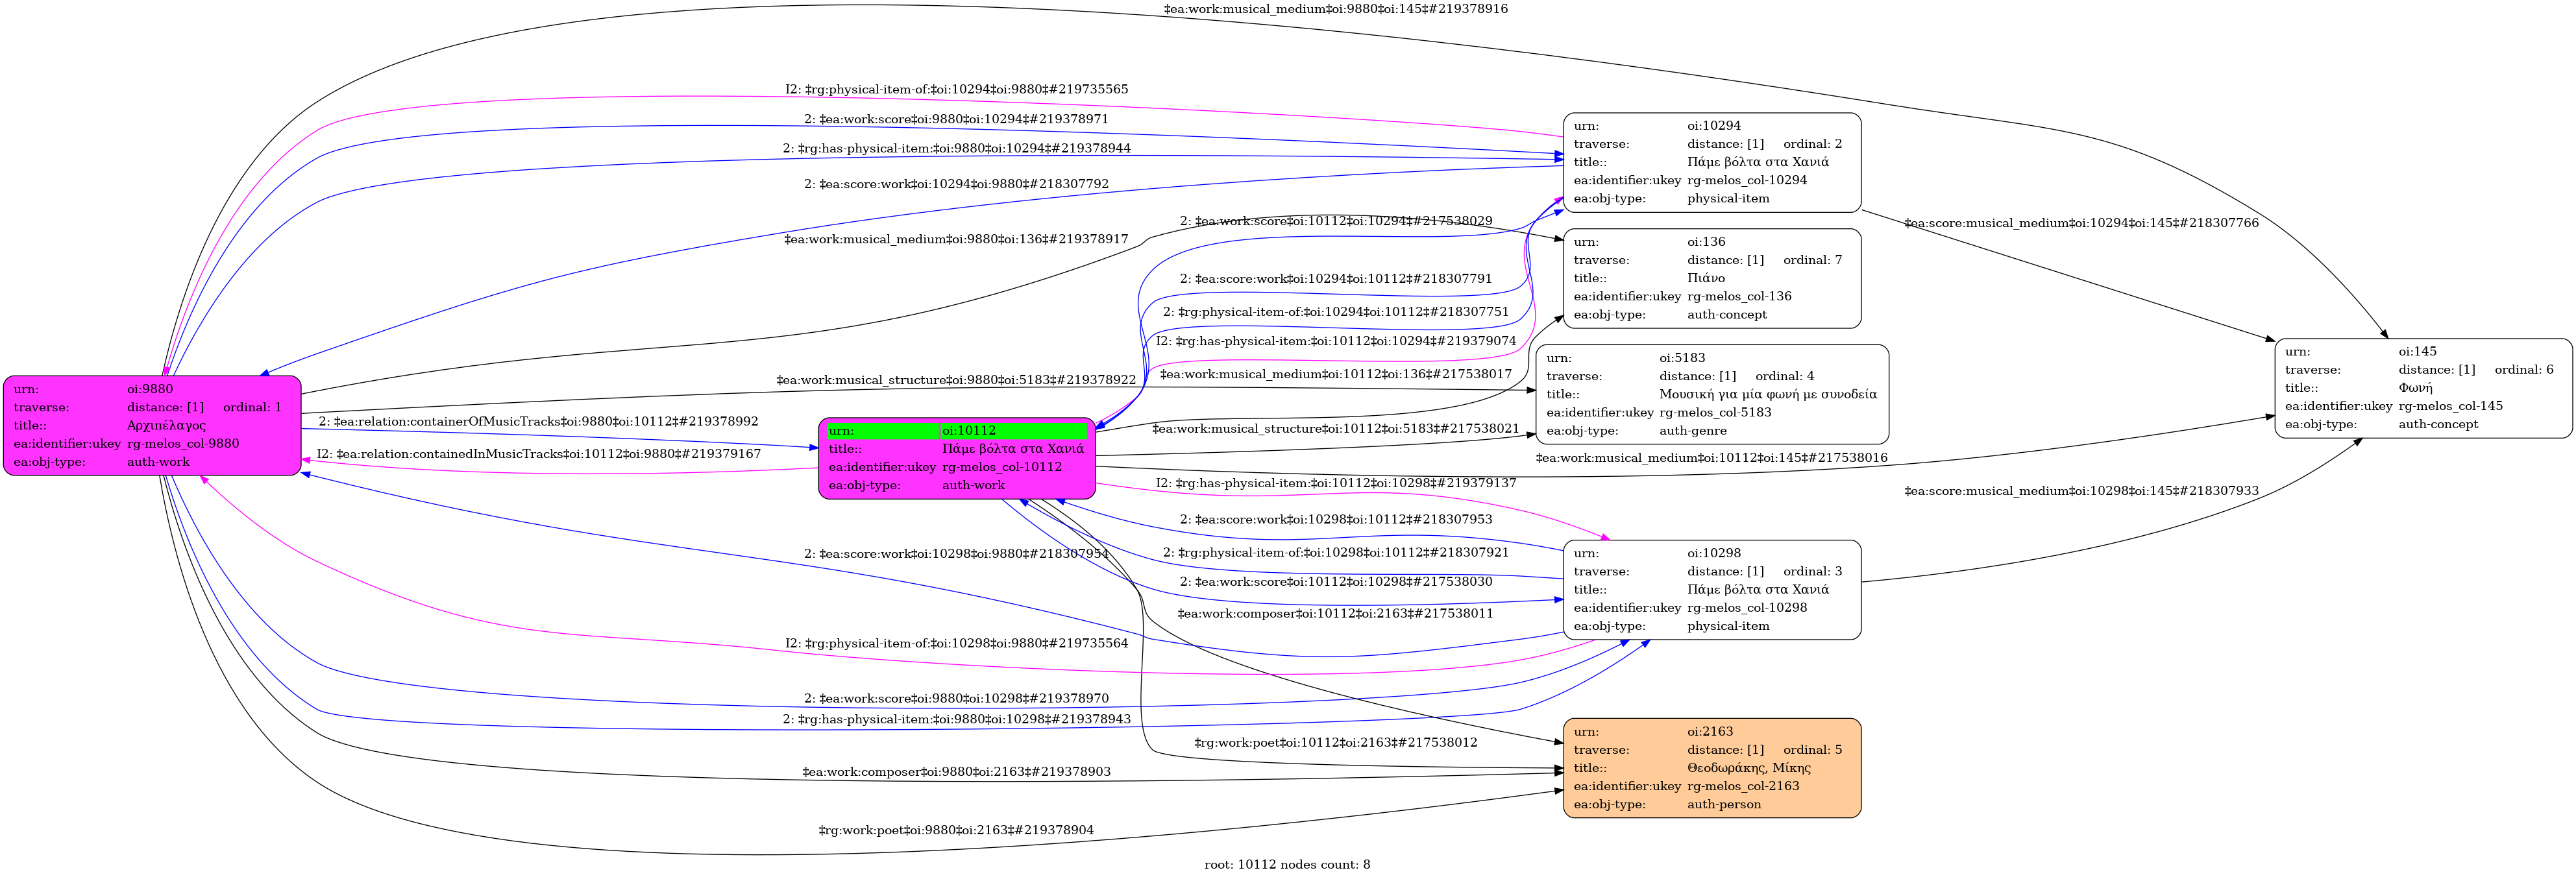Screen dimensions: 2576x879
Task: Click the containerOfMusicTracks edge label
Action: pyautogui.click(x=538, y=422)
